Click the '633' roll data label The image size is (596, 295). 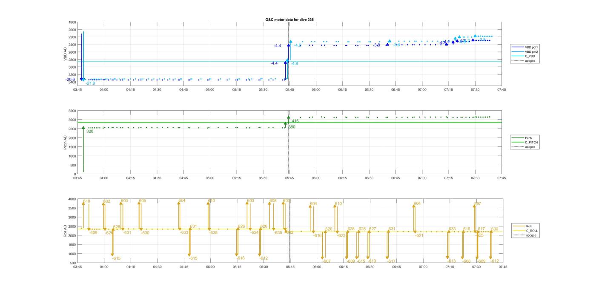click(452, 229)
